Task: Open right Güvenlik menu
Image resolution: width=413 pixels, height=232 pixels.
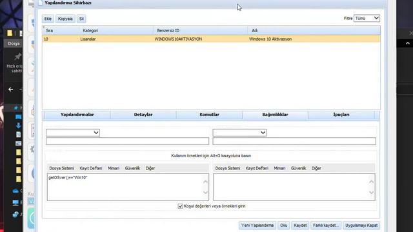Action: point(299,168)
